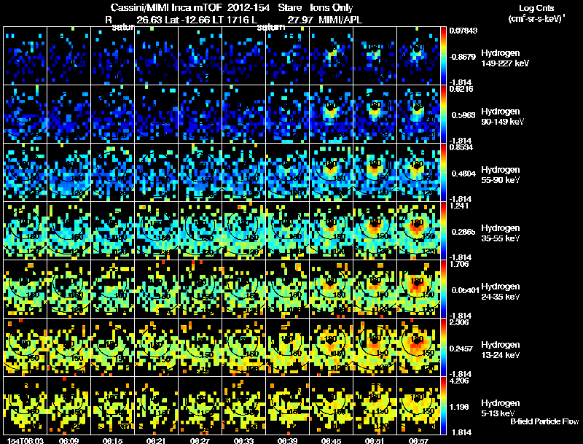Image resolution: width=583 pixels, height=444 pixels.
Task: Select the 149-227 keV panel at 06:57
Action: 418,56
